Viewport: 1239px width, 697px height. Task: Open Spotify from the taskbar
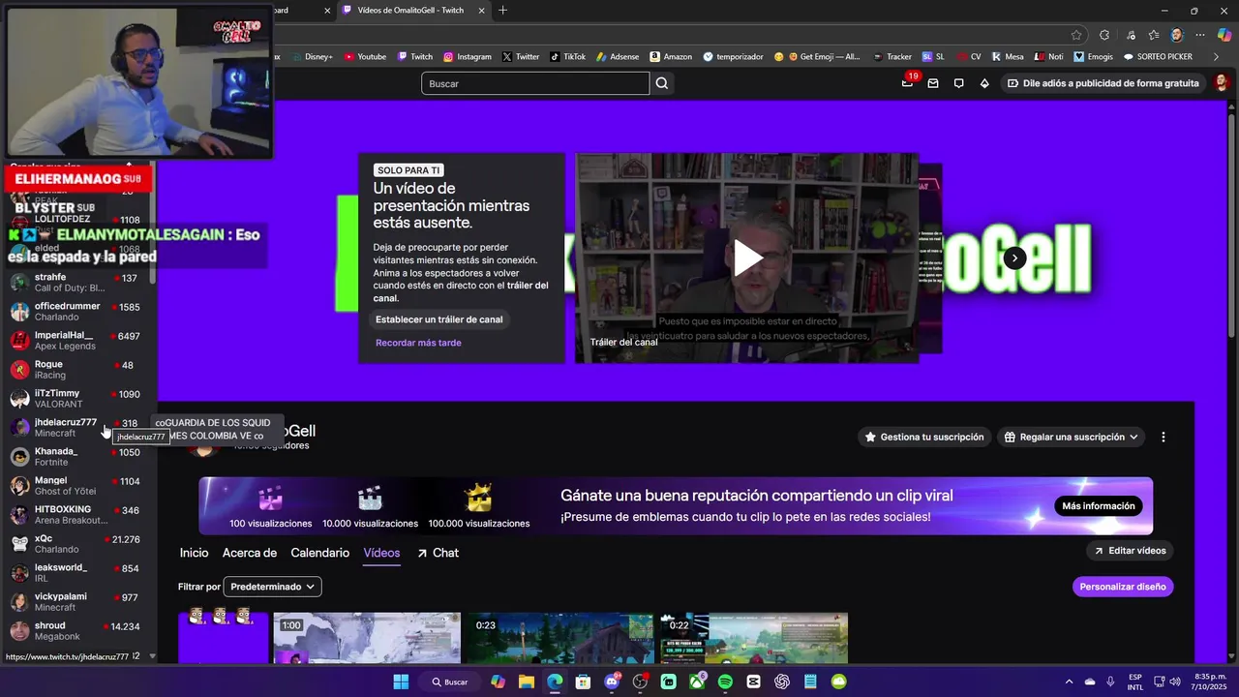coord(725,682)
